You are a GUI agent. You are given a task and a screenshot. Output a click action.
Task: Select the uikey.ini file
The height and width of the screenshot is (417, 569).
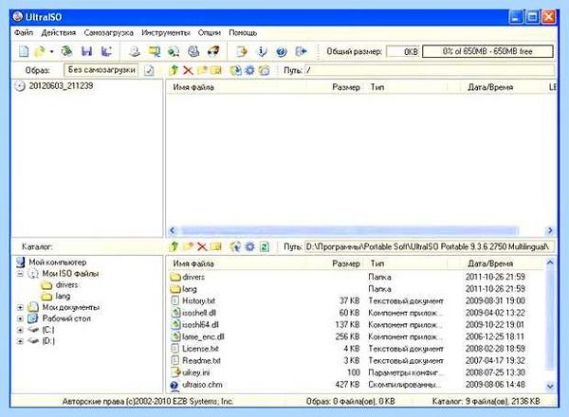[x=196, y=372]
